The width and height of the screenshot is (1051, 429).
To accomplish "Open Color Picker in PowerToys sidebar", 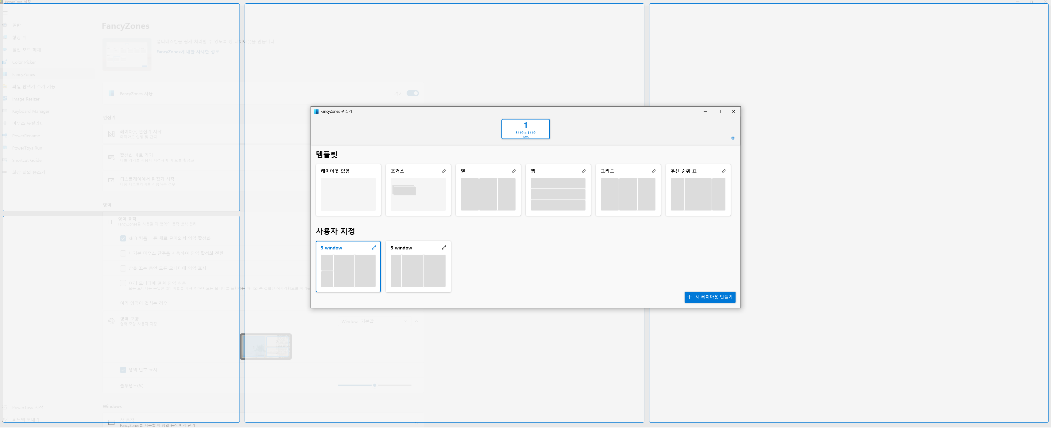I will pyautogui.click(x=24, y=62).
